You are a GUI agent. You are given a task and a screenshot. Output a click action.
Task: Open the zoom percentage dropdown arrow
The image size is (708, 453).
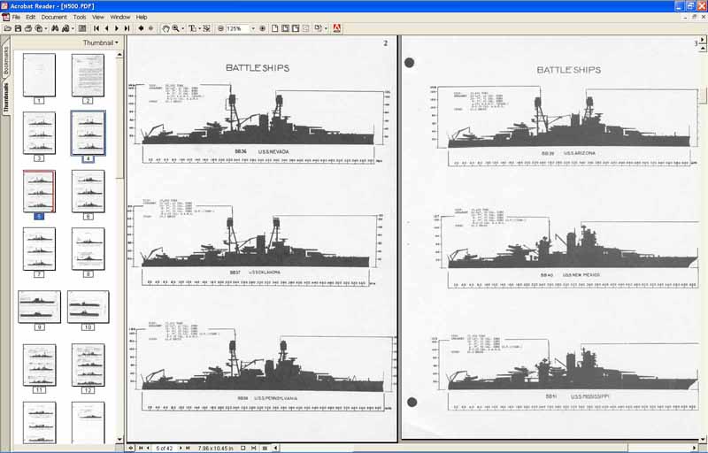(x=253, y=28)
